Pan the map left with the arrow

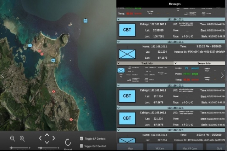(40, 138)
